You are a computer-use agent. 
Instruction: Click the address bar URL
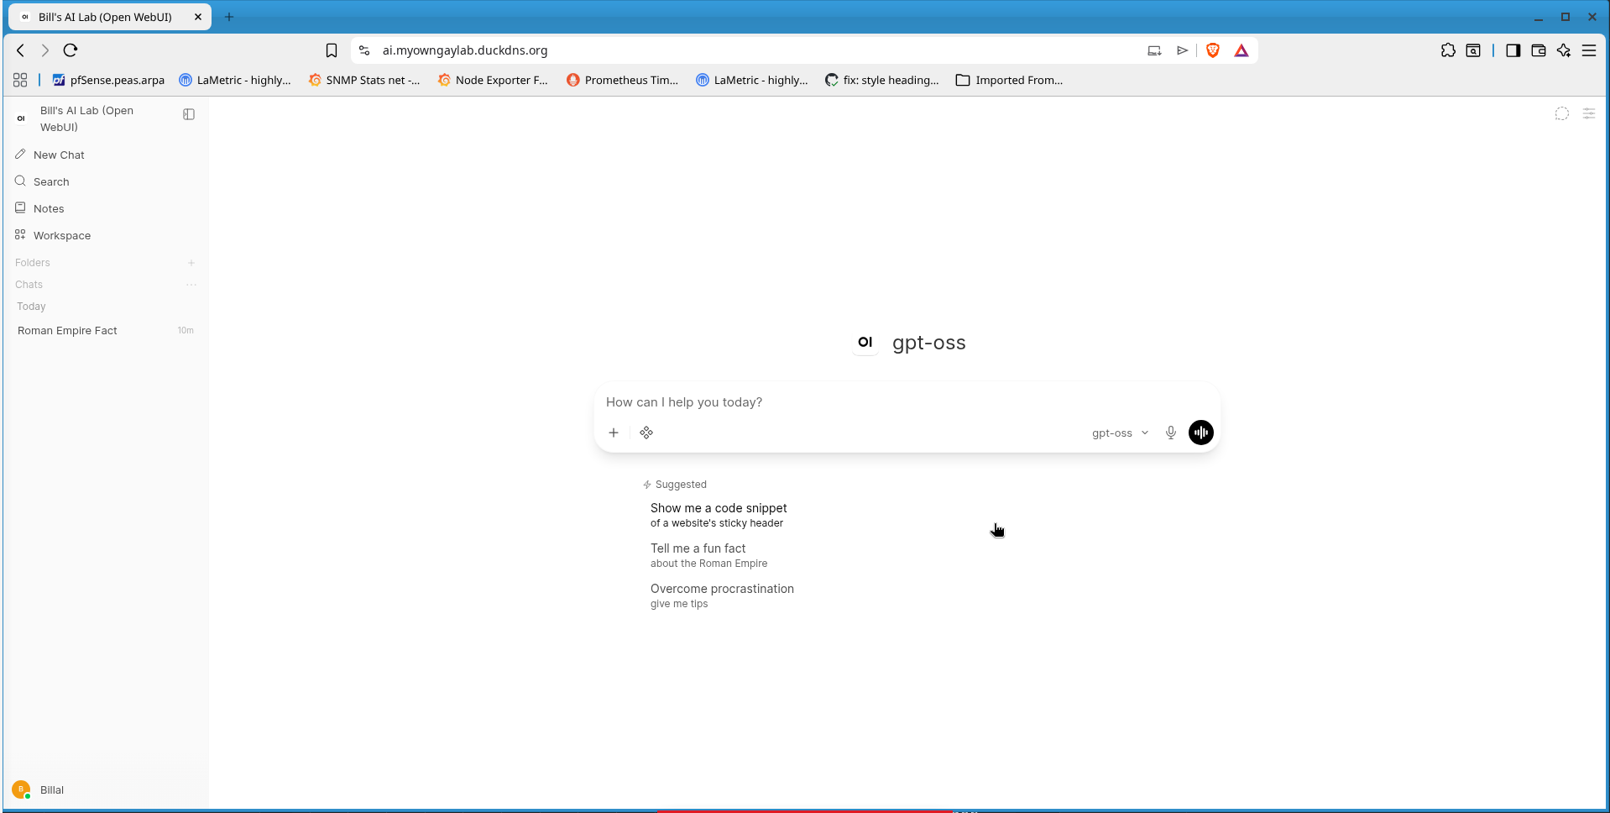pyautogui.click(x=465, y=50)
